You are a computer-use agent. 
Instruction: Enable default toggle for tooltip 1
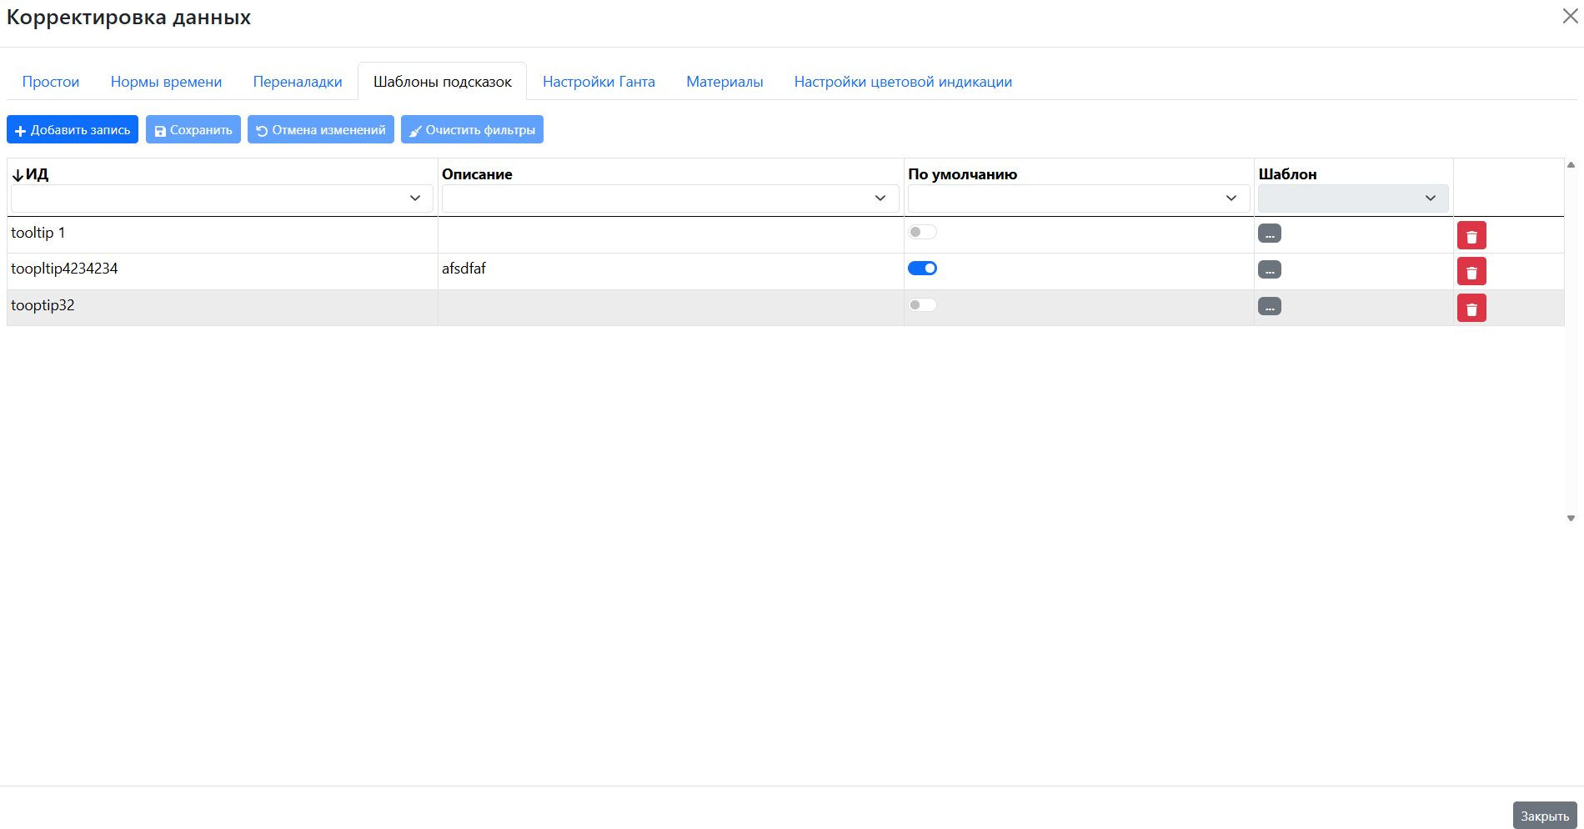click(922, 232)
